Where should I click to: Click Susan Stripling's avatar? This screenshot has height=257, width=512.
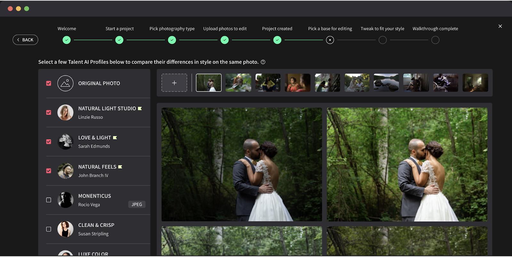(65, 229)
